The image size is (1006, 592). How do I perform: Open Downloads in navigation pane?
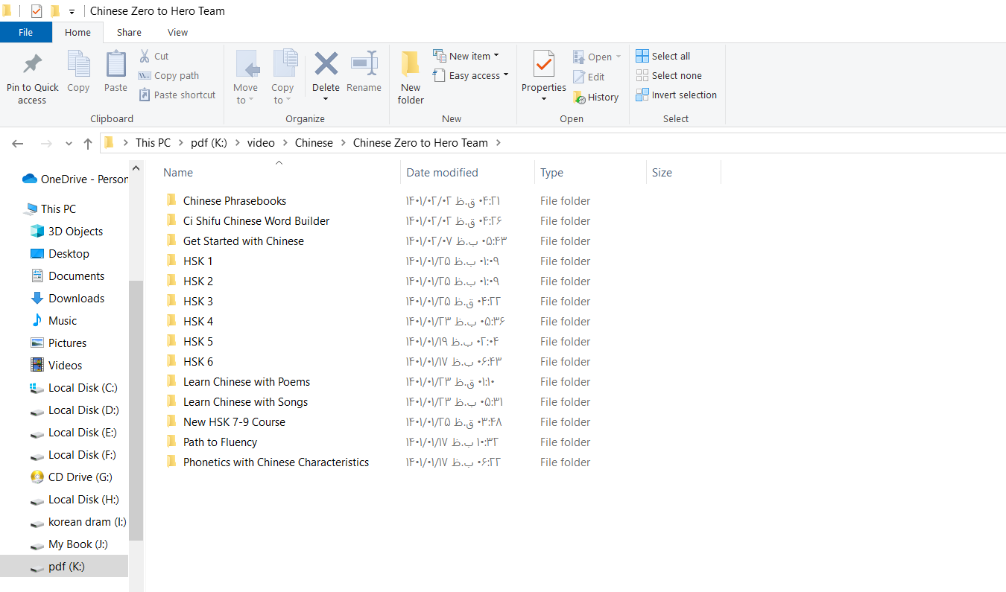[x=67, y=299]
